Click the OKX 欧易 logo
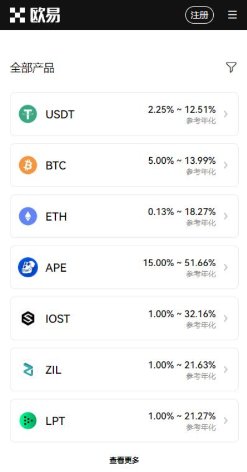This screenshot has height=472, width=247. (35, 15)
